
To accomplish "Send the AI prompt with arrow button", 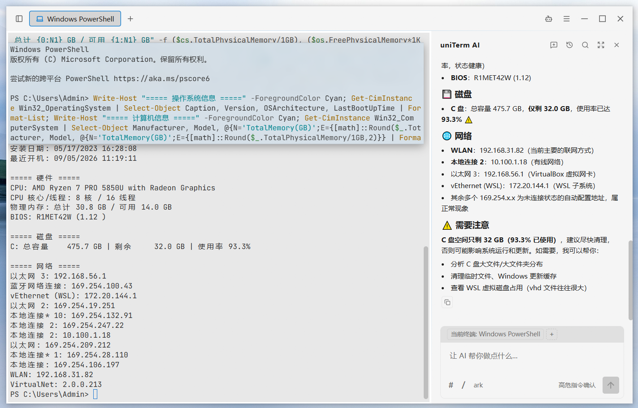I will coord(611,385).
